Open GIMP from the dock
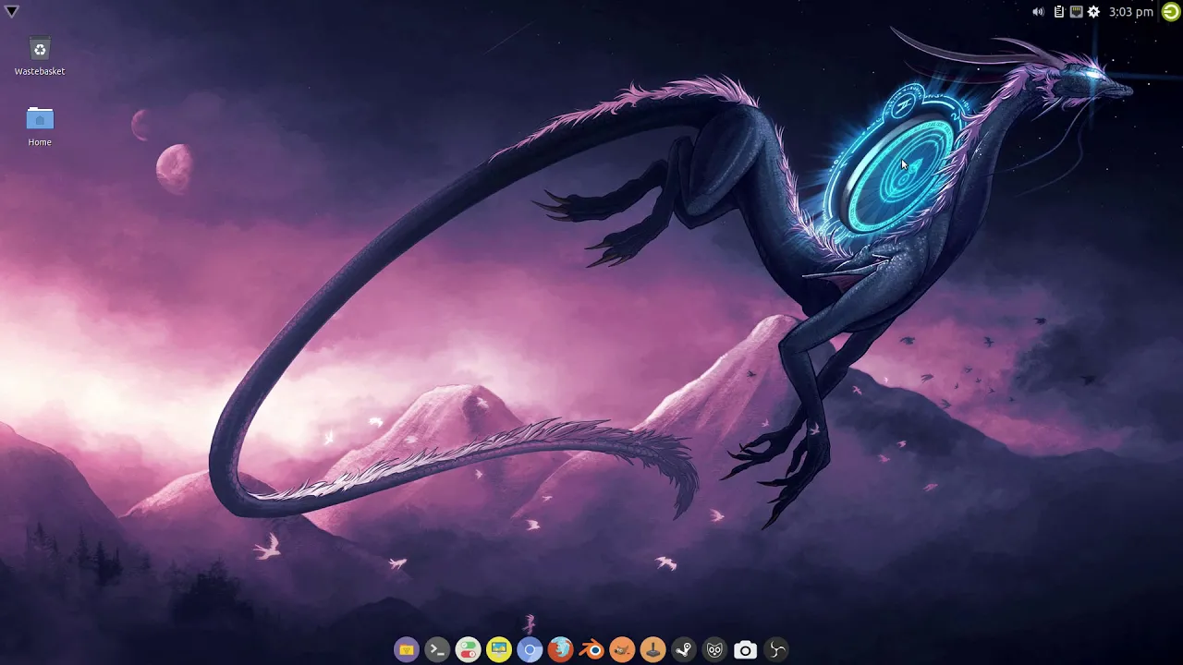 pyautogui.click(x=622, y=650)
